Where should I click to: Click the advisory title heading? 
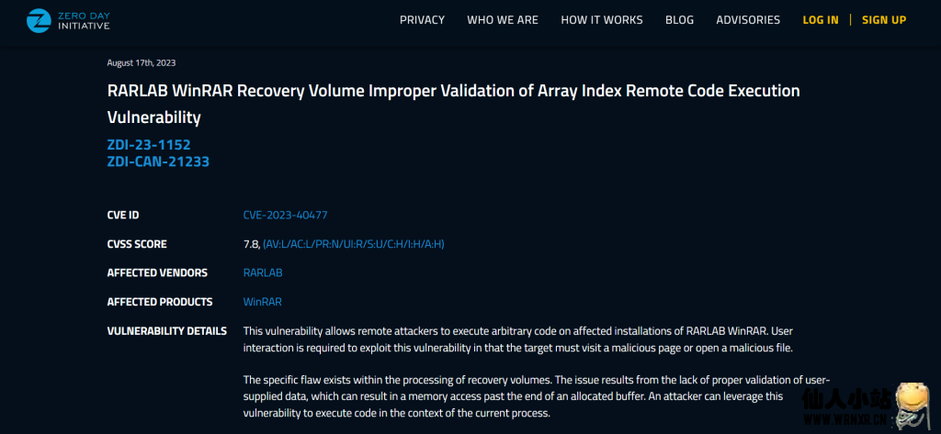coord(453,105)
